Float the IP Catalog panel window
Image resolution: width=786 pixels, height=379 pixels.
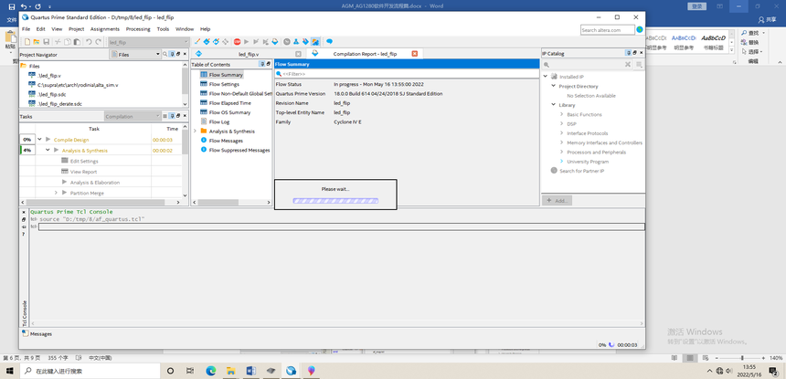(634, 53)
